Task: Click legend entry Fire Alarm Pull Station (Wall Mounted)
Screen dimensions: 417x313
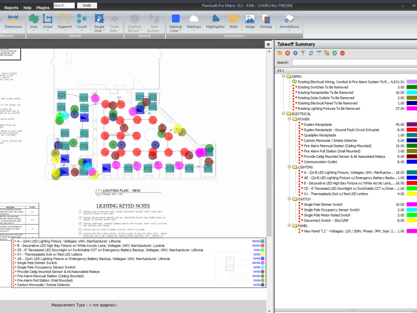Action: point(45,280)
